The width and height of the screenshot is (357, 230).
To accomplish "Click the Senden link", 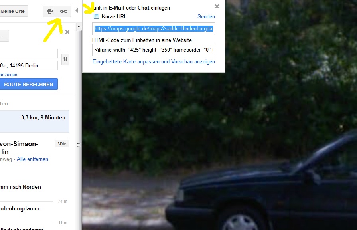I will click(x=206, y=16).
